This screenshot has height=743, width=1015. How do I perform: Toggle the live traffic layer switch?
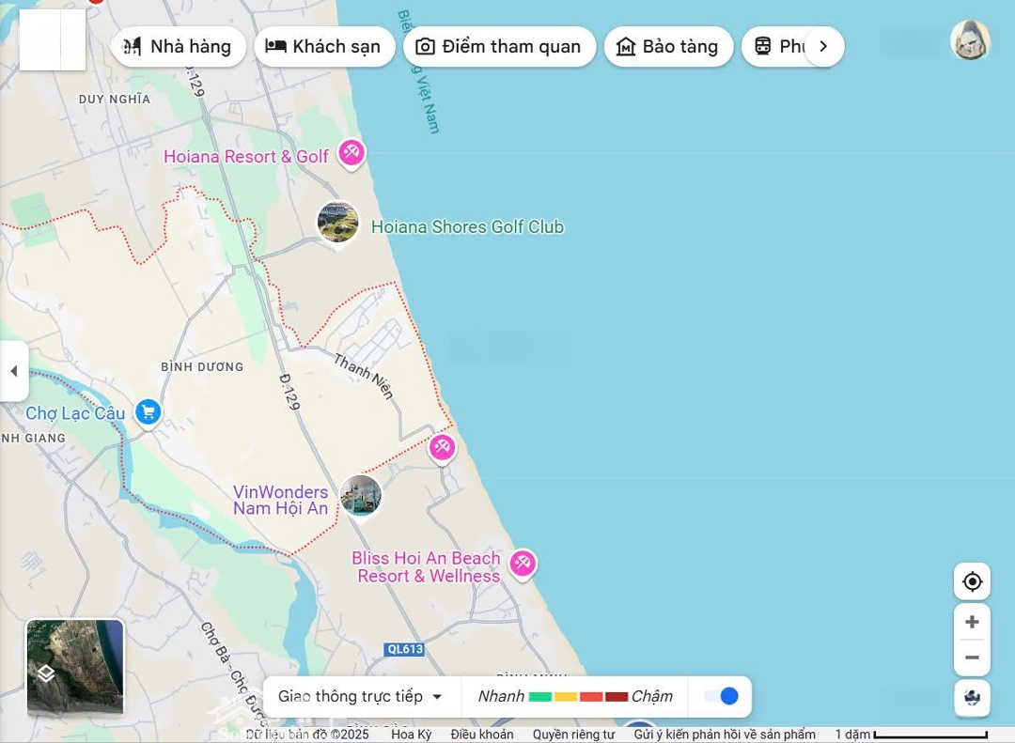click(x=721, y=696)
